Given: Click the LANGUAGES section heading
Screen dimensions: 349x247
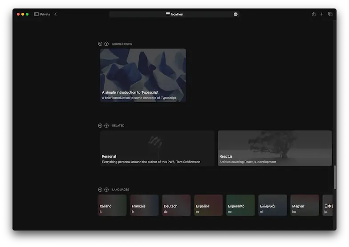Looking at the screenshot, I should click(x=120, y=189).
